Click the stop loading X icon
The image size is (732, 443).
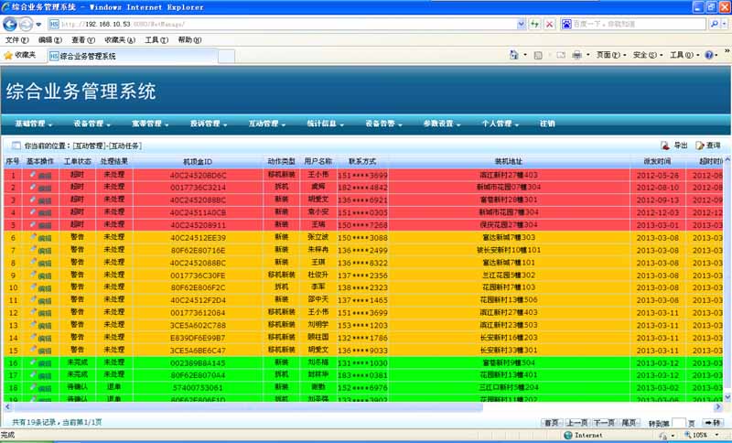tap(548, 24)
